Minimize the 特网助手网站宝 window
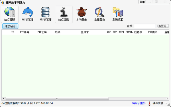Screen dimensions: 171x107 coord(149,2)
